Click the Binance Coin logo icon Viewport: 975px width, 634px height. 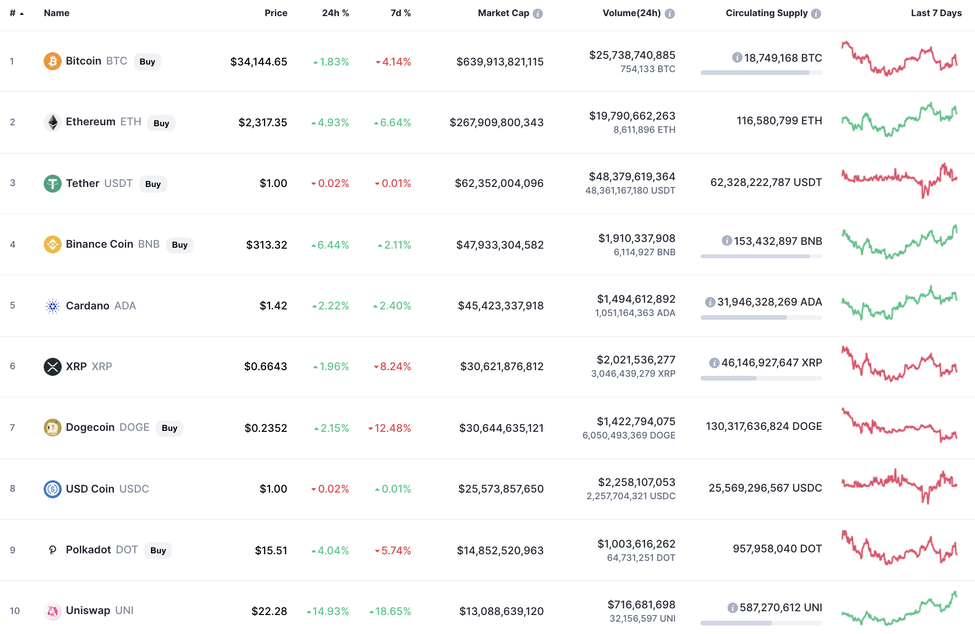(x=53, y=244)
